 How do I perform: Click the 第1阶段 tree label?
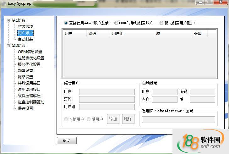(x=19, y=20)
